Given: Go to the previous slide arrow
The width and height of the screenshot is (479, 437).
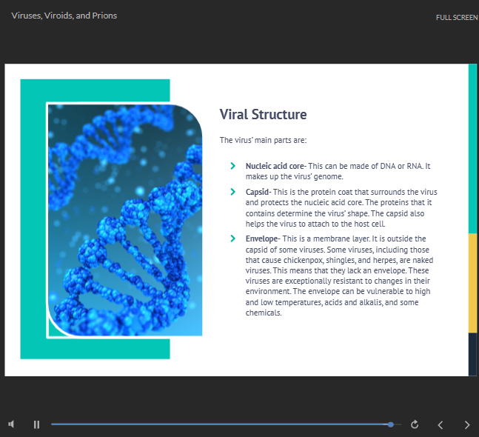Looking at the screenshot, I should [441, 424].
